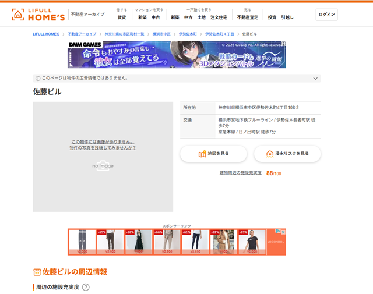Close the sponsored ad via its X icon
This screenshot has width=373, height=294.
(283, 232)
